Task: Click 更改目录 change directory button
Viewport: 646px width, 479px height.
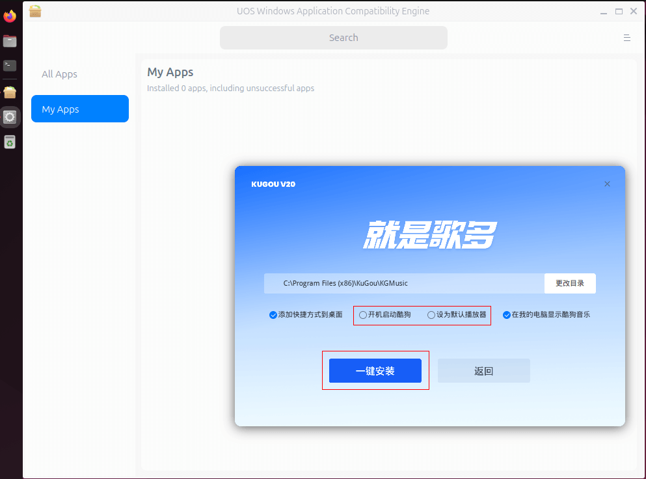Action: pyautogui.click(x=570, y=283)
